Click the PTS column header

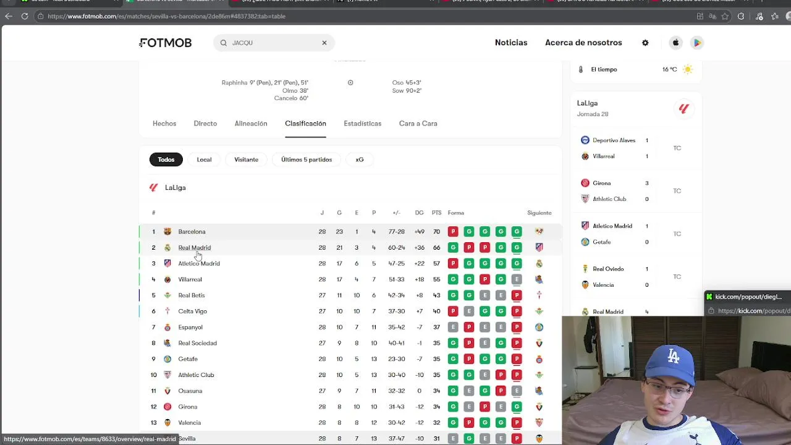(436, 213)
